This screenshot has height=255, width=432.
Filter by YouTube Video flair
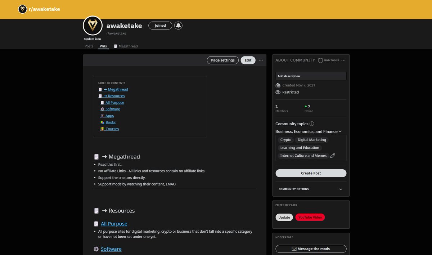(310, 218)
